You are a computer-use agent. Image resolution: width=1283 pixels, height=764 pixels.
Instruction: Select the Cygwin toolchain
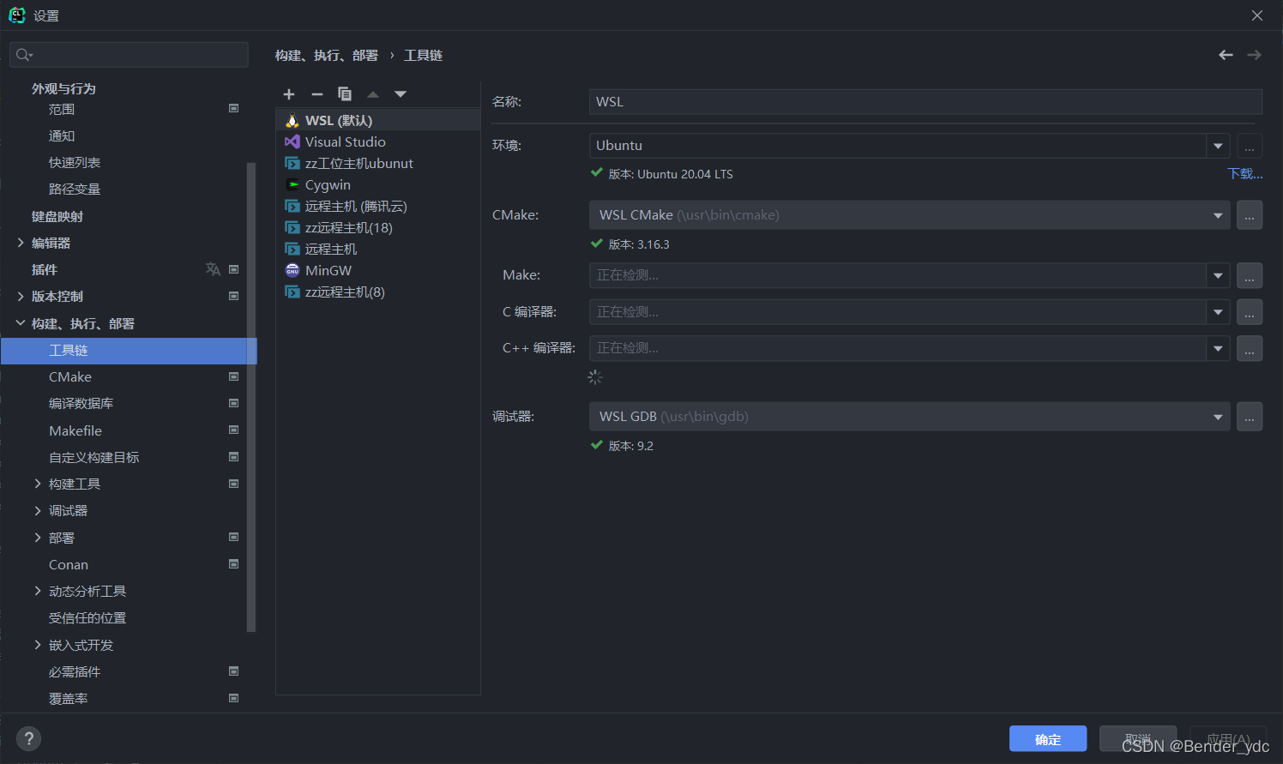[377, 184]
